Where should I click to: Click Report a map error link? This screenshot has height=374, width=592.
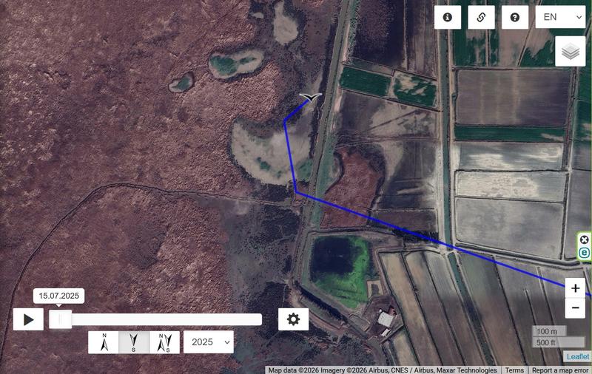(560, 370)
